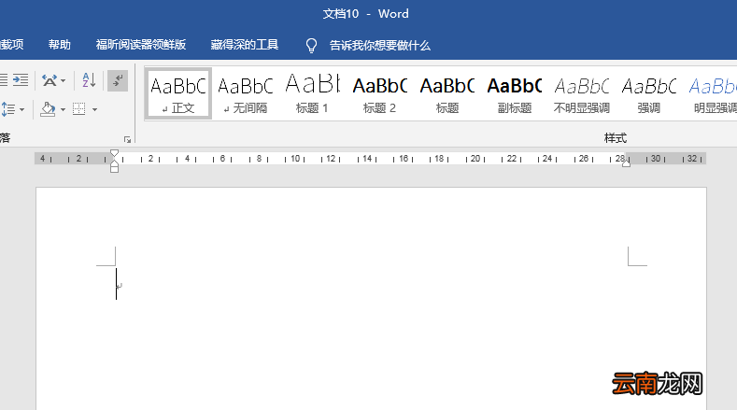Open the line spacing dropdown arrow

(x=21, y=110)
